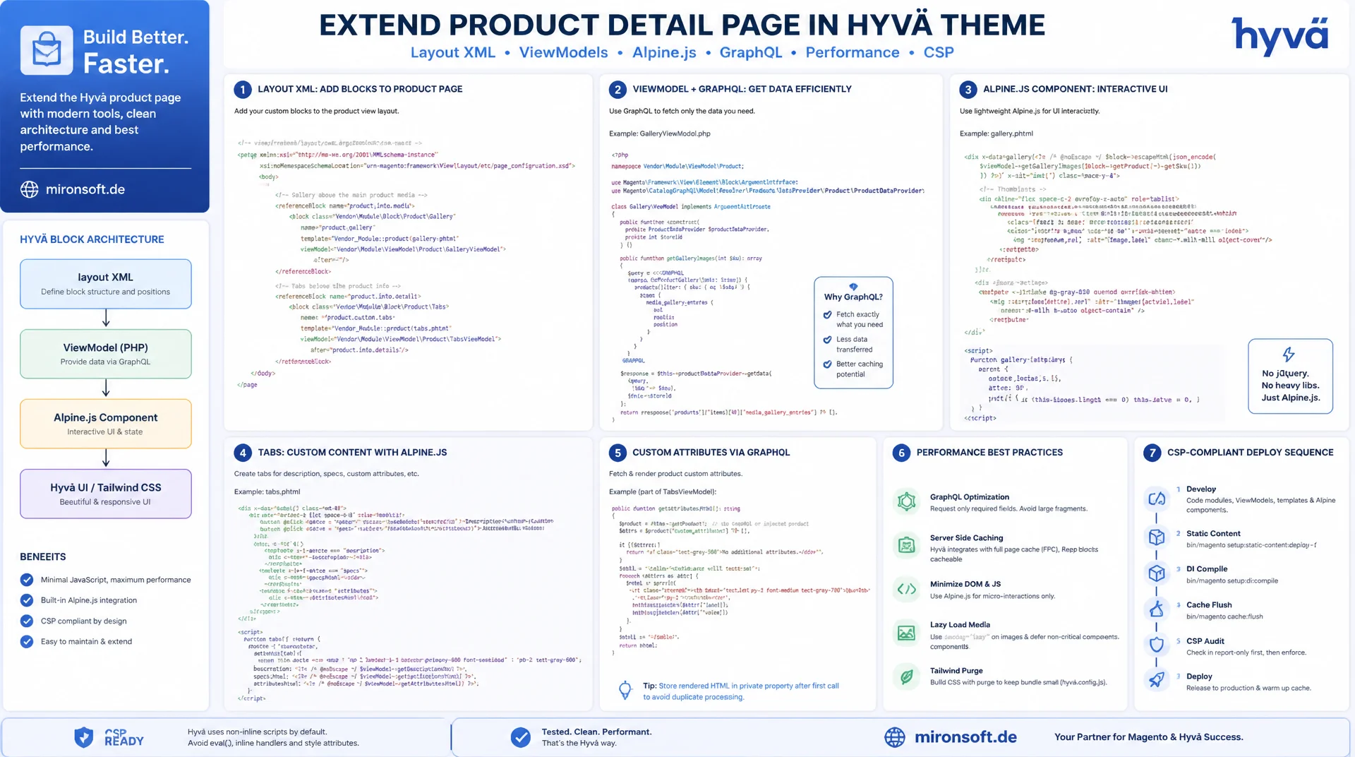Viewport: 1355px width, 757px height.
Task: Click the Tip about storing rendered HTML
Action: click(740, 691)
